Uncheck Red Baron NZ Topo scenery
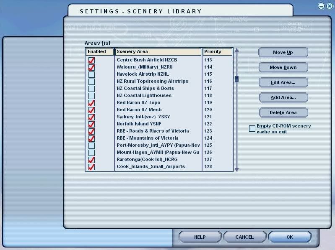Screen dimensions: 335x250 tap(91, 103)
